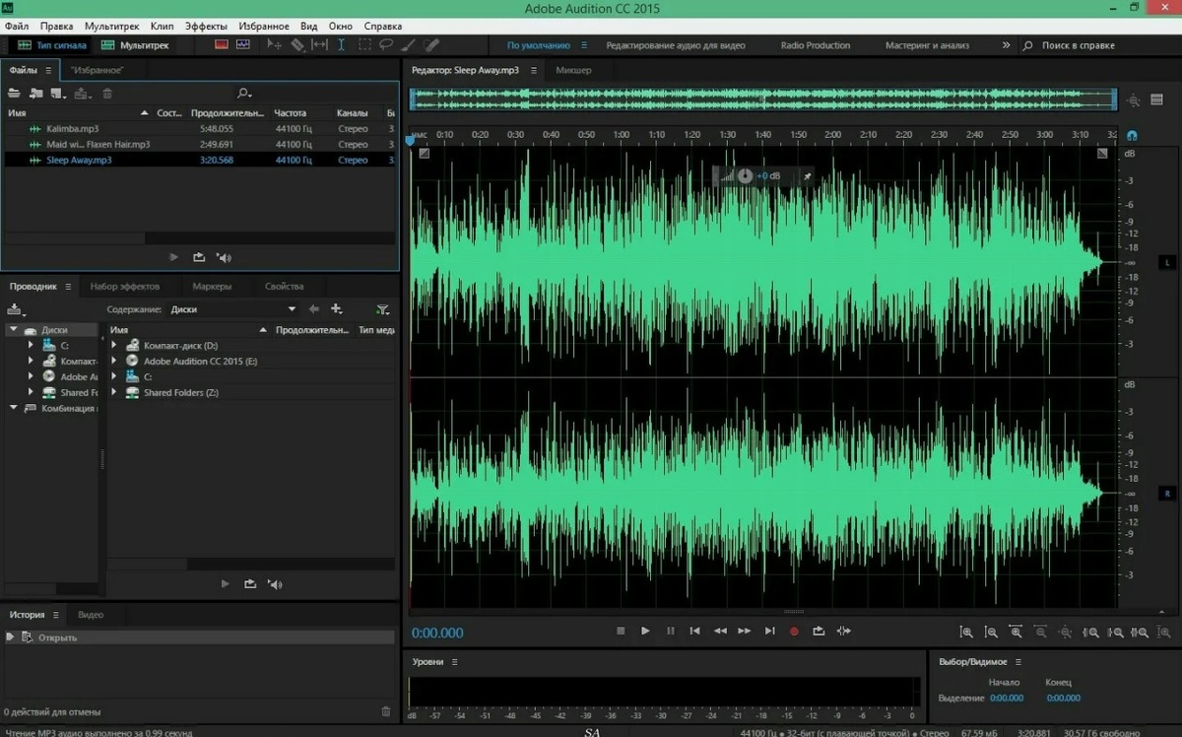
Task: Select the Marquee Selection tool
Action: tap(364, 45)
